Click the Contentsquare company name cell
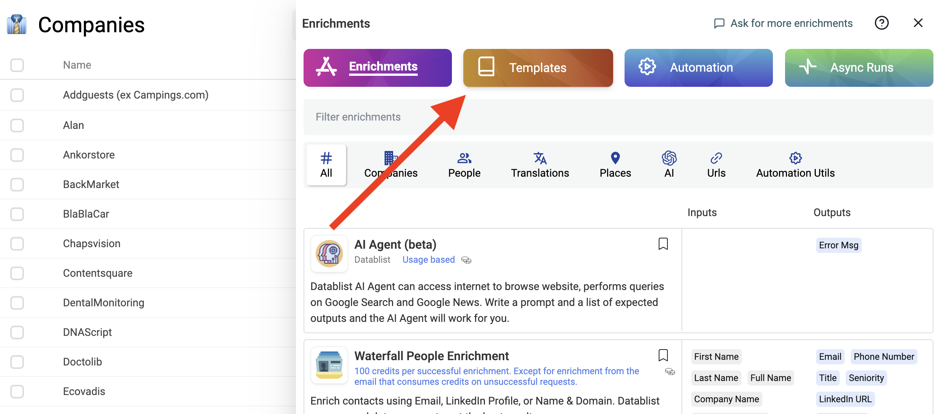The image size is (941, 414). 98,273
